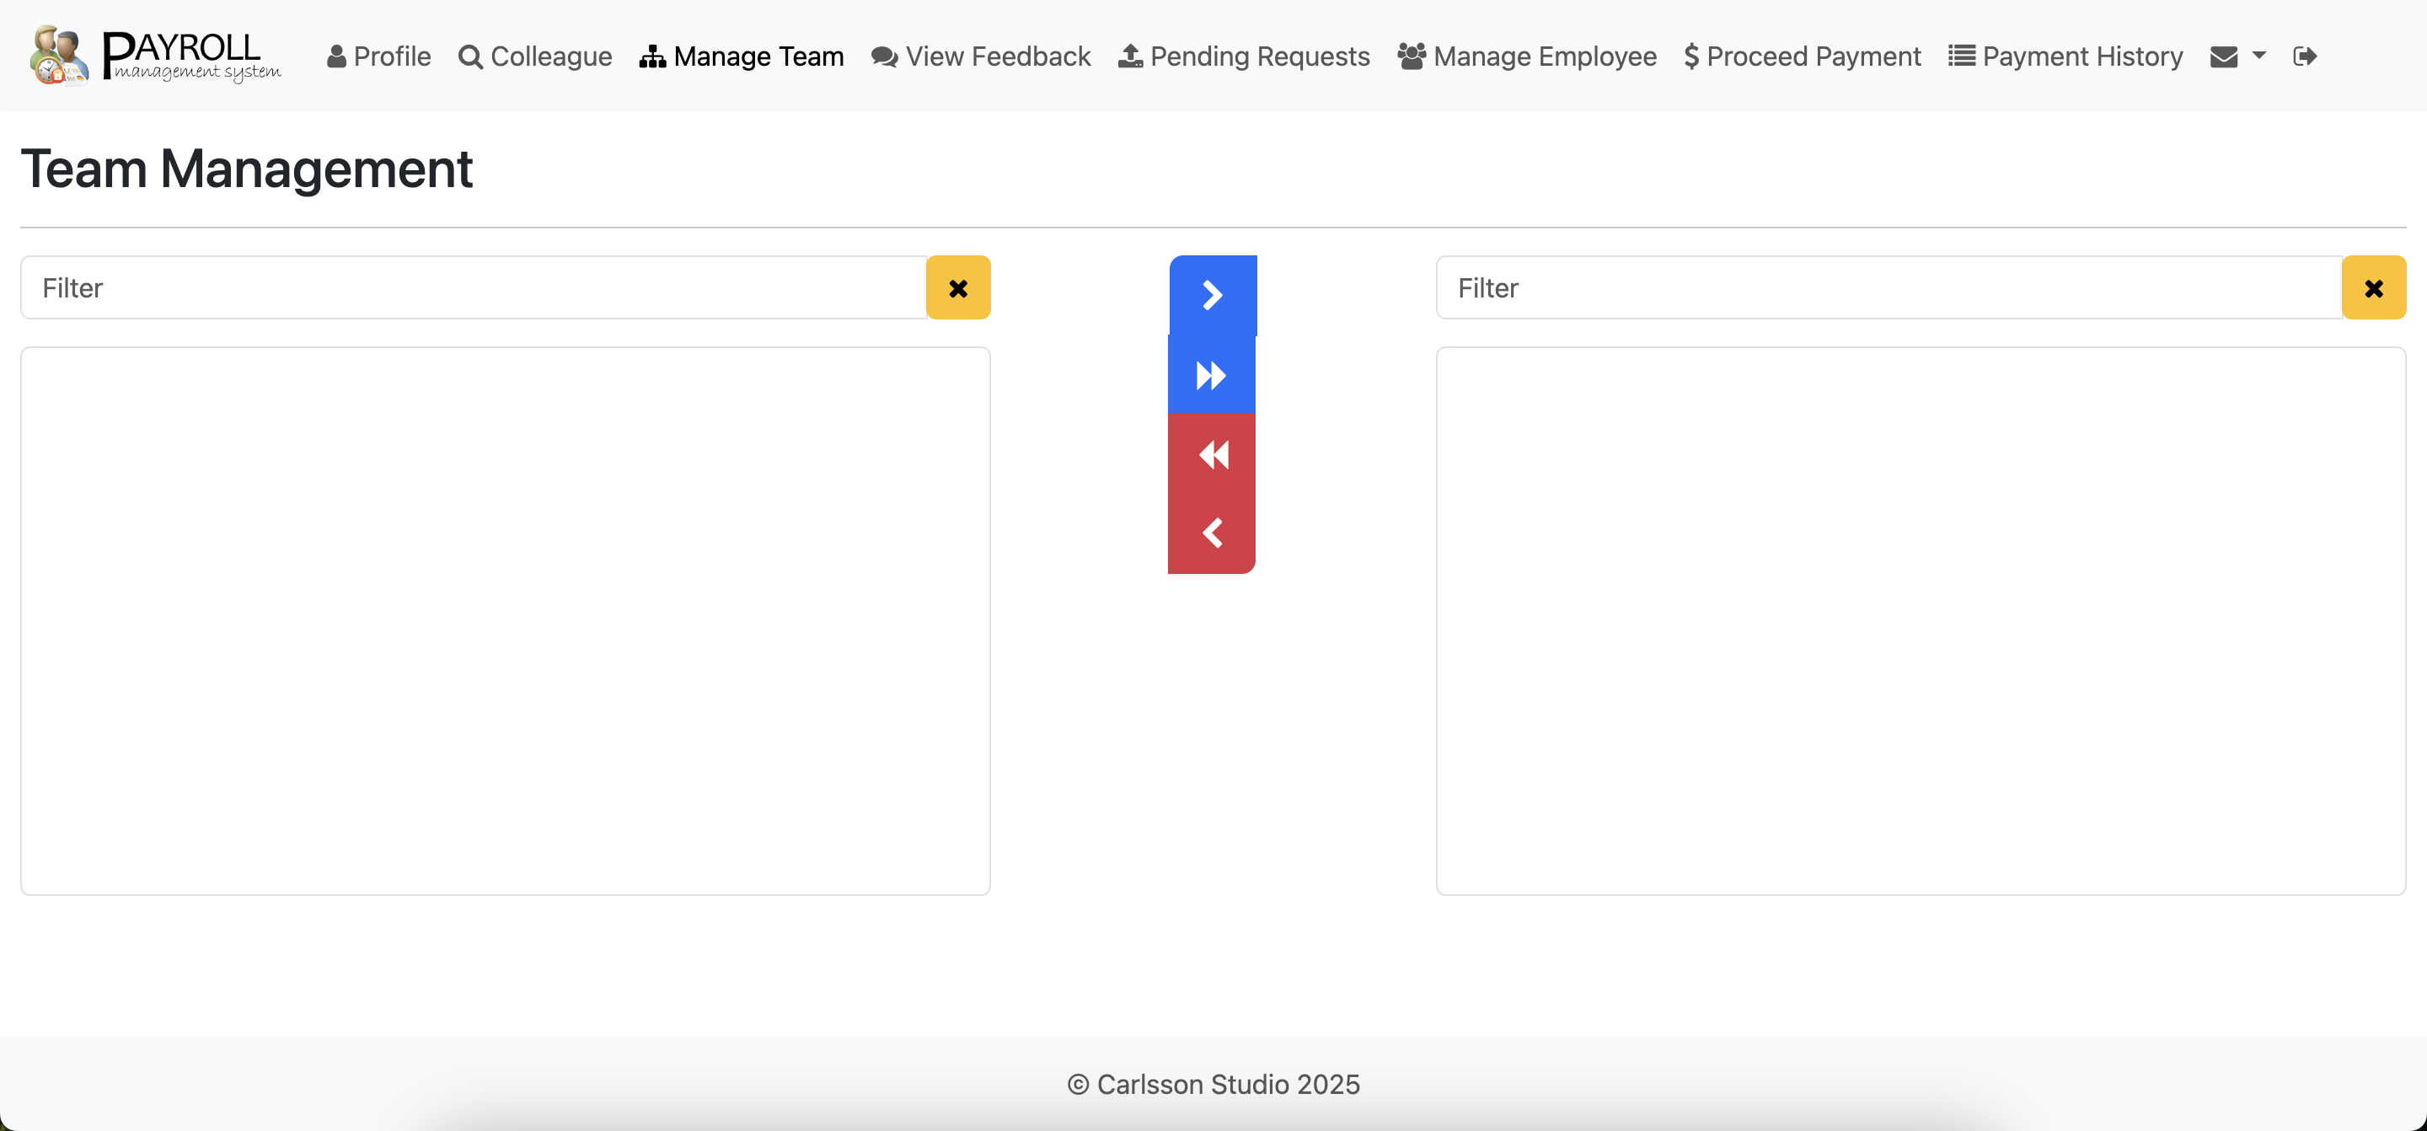Image resolution: width=2427 pixels, height=1131 pixels.
Task: Clear the right Filter with yellow X
Action: click(x=2373, y=287)
